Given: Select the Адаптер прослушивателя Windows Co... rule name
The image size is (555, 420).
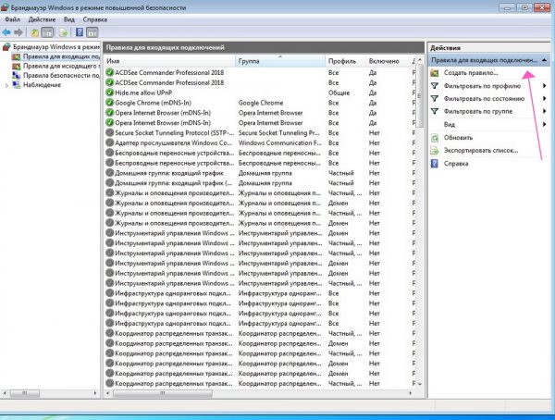Looking at the screenshot, I should tap(173, 142).
